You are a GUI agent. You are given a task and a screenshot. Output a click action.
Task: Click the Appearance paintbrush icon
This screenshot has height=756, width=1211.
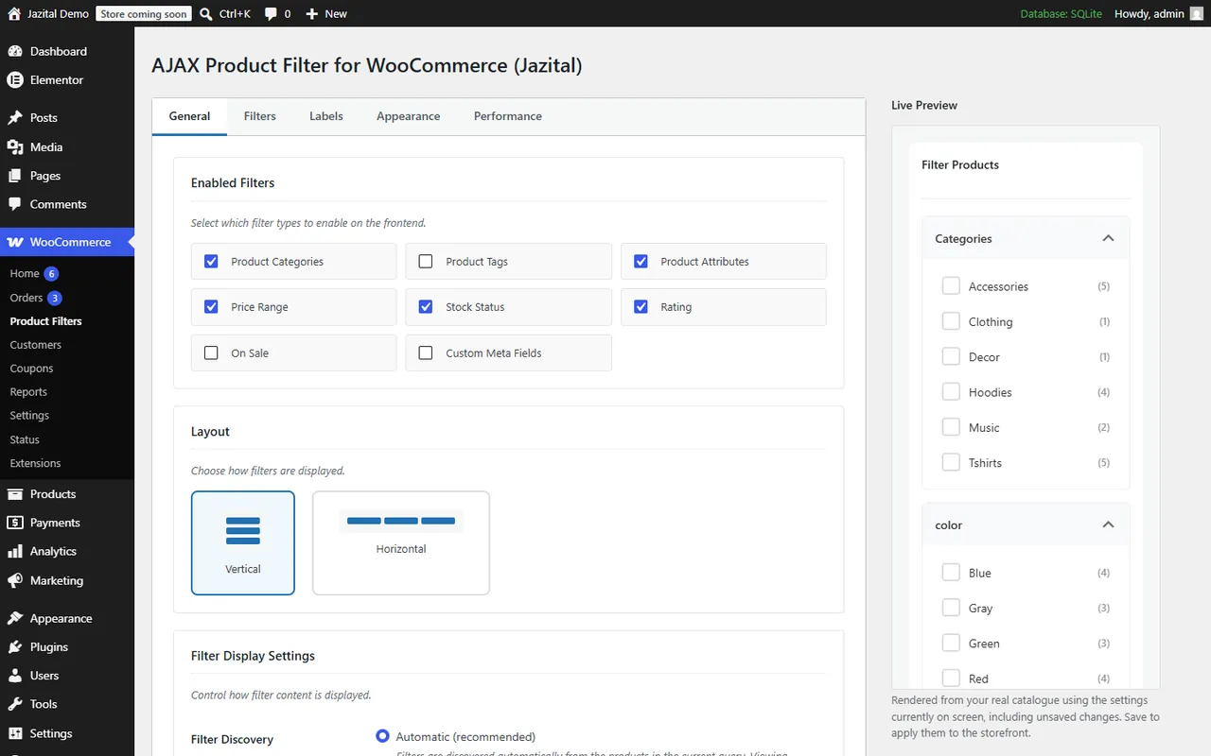pyautogui.click(x=15, y=619)
